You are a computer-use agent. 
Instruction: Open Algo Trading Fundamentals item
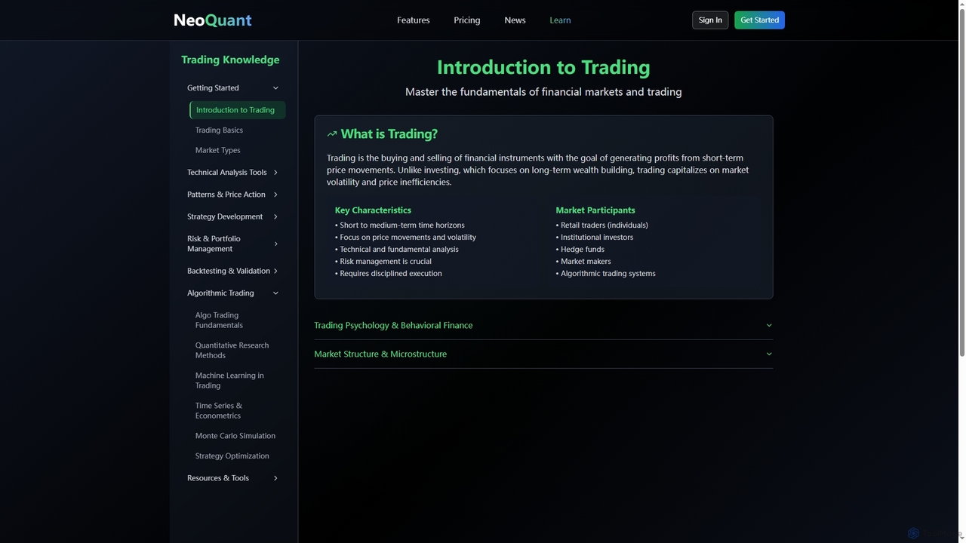(219, 321)
